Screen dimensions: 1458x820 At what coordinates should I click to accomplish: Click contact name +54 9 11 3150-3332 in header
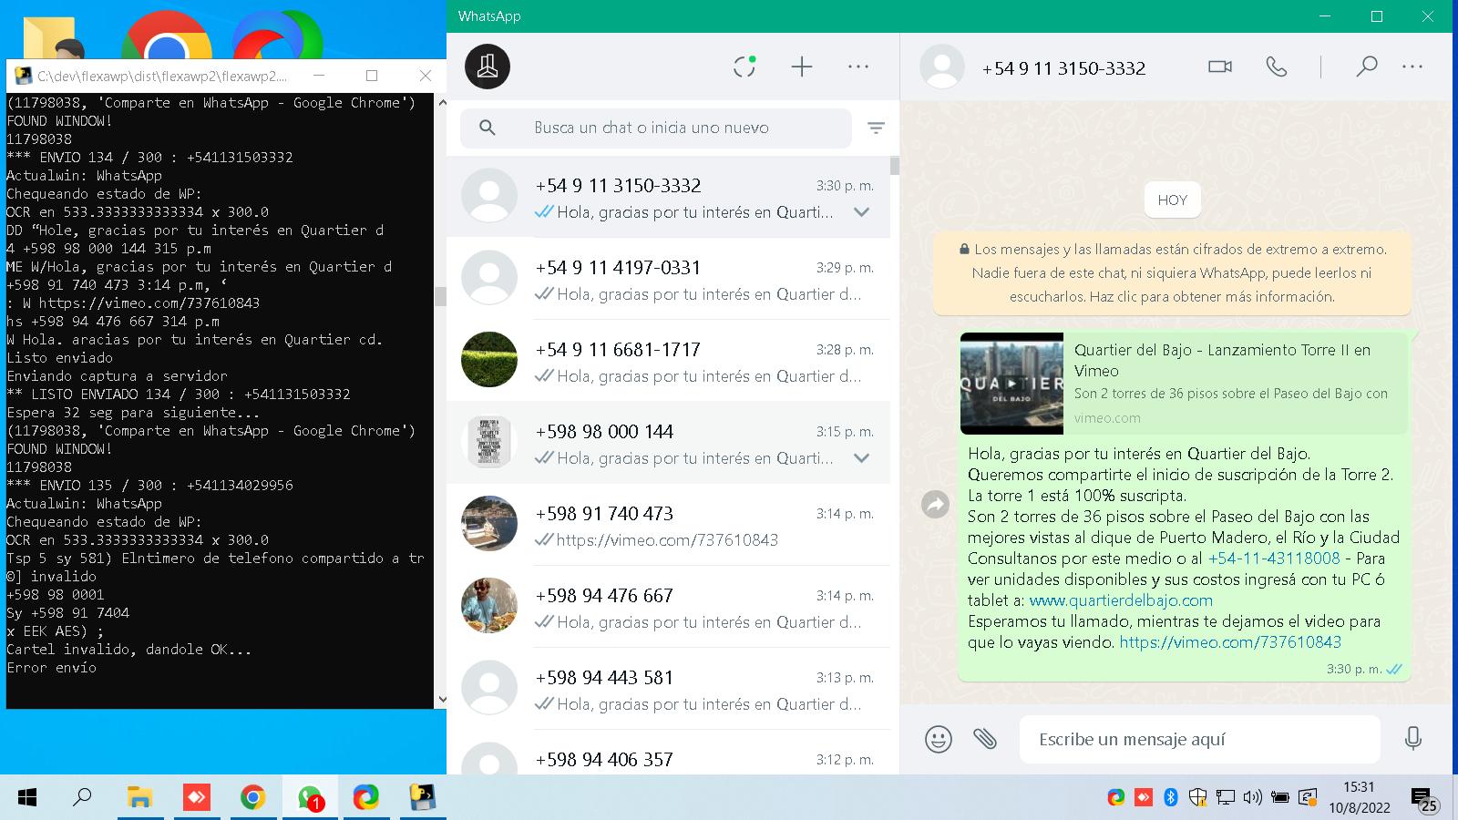pyautogui.click(x=1063, y=68)
